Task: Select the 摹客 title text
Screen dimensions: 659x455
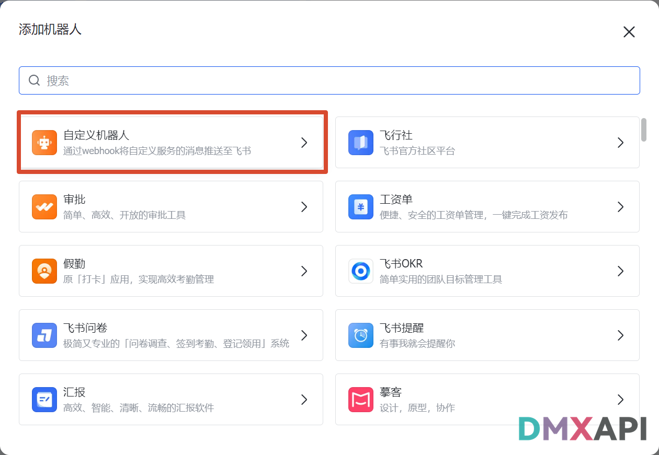Action: point(391,392)
